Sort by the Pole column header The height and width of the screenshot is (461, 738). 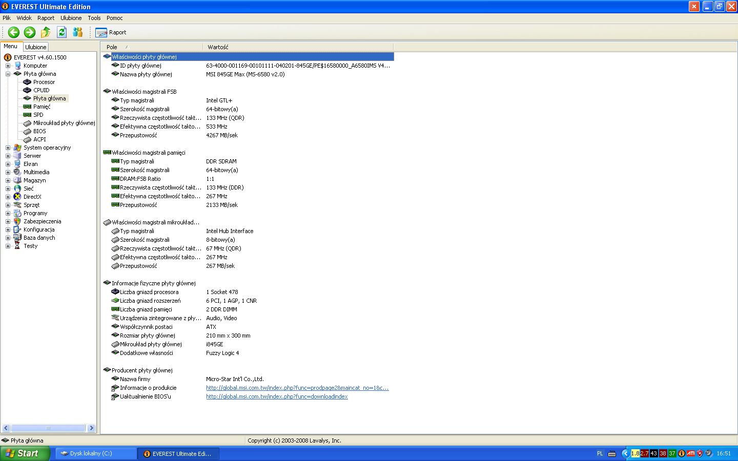(152, 47)
